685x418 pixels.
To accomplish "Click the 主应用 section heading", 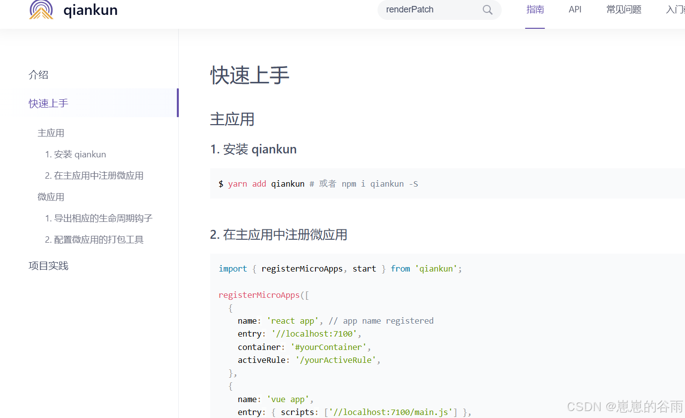I will 231,119.
